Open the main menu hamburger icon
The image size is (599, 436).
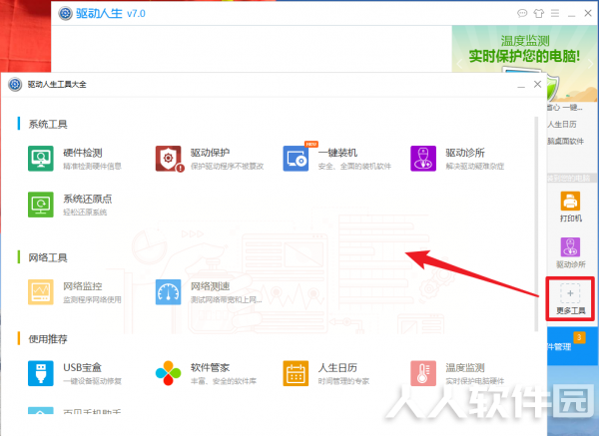(555, 13)
